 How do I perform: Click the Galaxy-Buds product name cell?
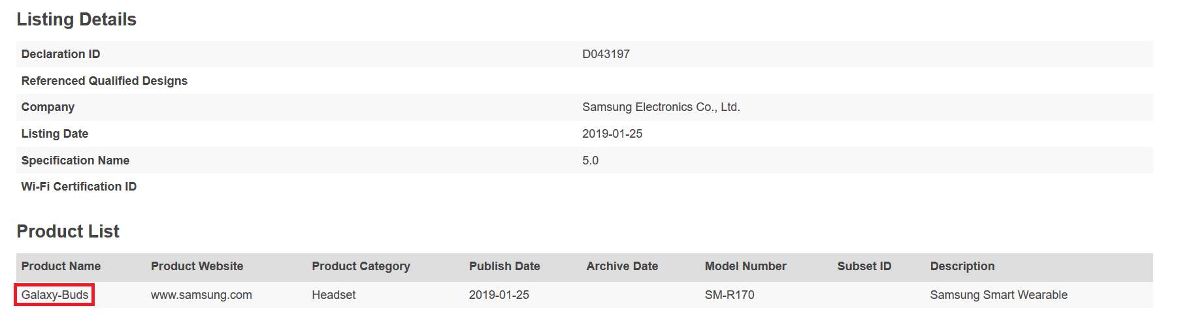55,295
